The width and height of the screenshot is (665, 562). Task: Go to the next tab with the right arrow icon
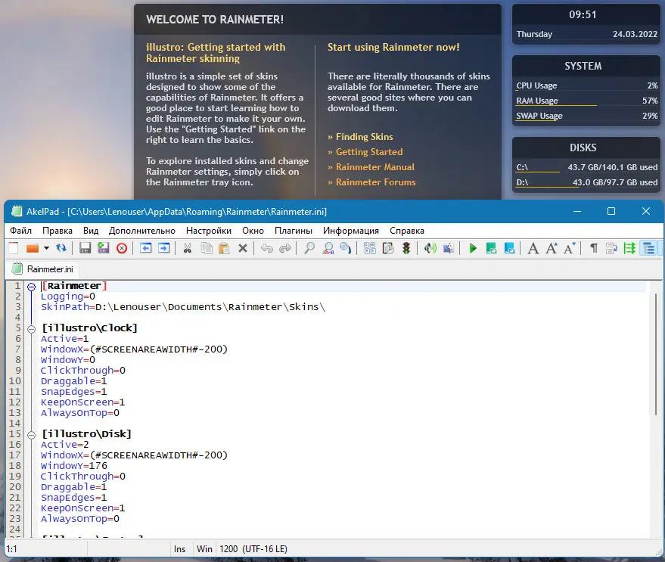[x=163, y=248]
